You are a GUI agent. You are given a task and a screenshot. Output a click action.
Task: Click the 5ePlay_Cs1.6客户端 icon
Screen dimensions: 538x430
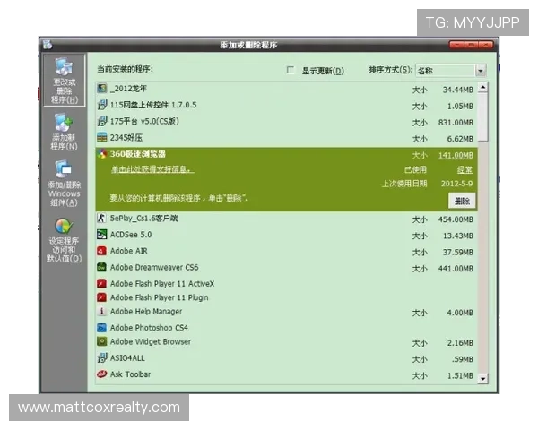click(101, 218)
